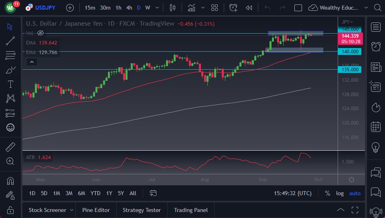Image resolution: width=385 pixels, height=218 pixels.
Task: Switch to the Pine Editor tab
Action: tap(96, 210)
